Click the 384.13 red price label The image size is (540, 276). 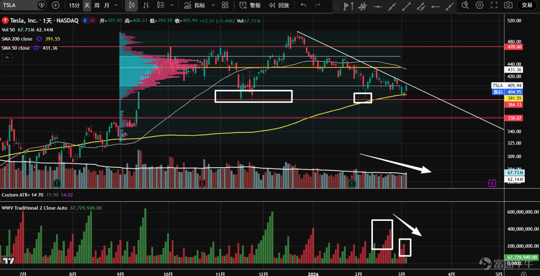coord(514,105)
